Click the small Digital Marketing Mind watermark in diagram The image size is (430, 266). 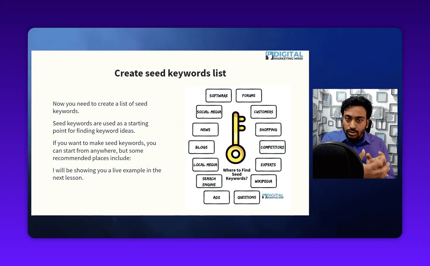273,196
